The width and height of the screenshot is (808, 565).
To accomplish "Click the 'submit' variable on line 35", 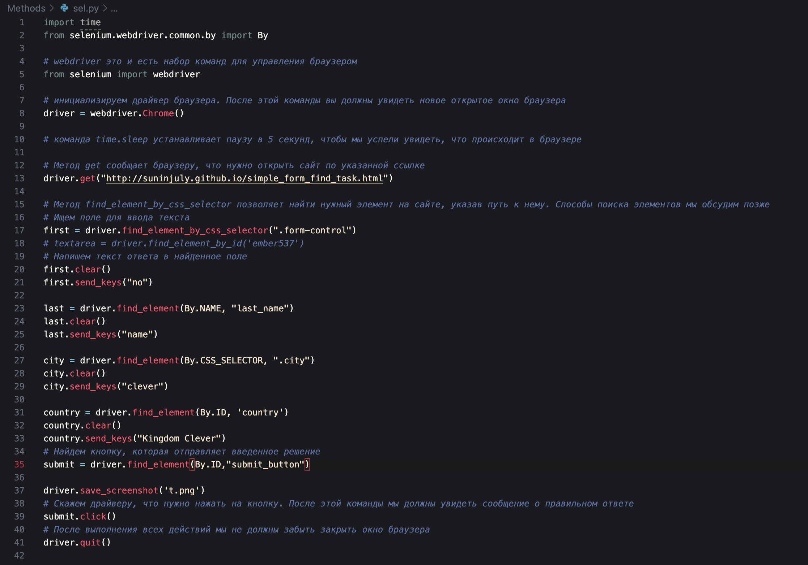I will pyautogui.click(x=59, y=465).
